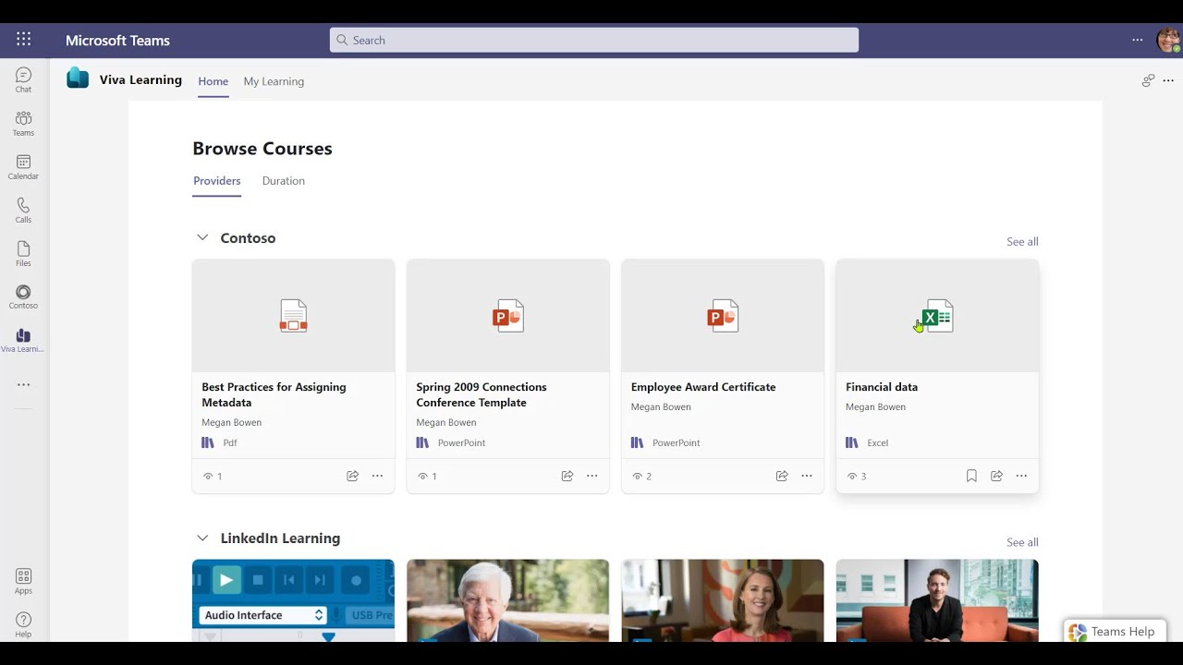Open Calls in the left rail
The height and width of the screenshot is (665, 1183).
tap(23, 210)
